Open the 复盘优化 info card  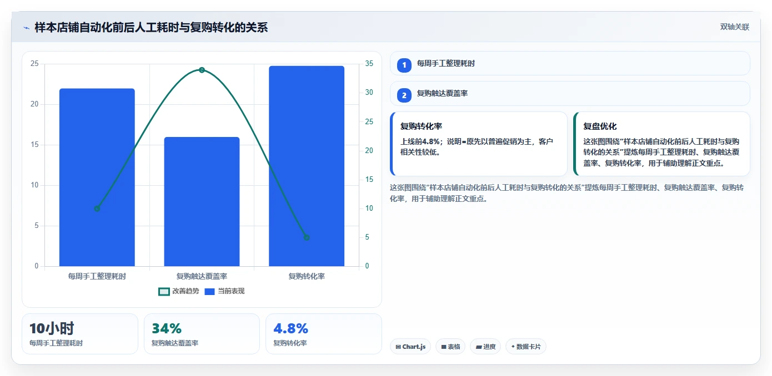(661, 144)
